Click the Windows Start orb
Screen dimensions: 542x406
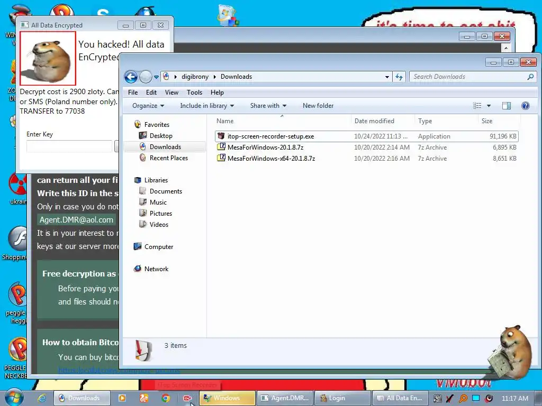[x=14, y=398]
